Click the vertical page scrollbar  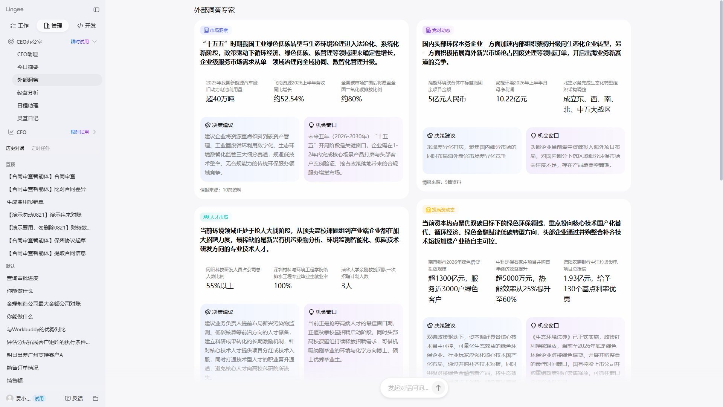(721, 90)
